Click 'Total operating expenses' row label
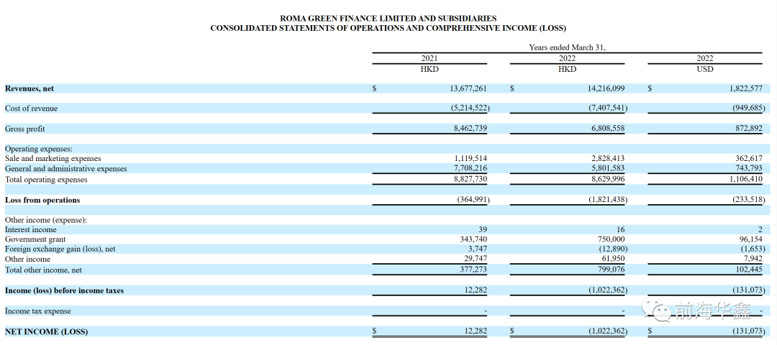 tap(46, 180)
